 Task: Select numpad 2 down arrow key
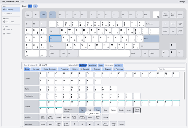[36, 46]
